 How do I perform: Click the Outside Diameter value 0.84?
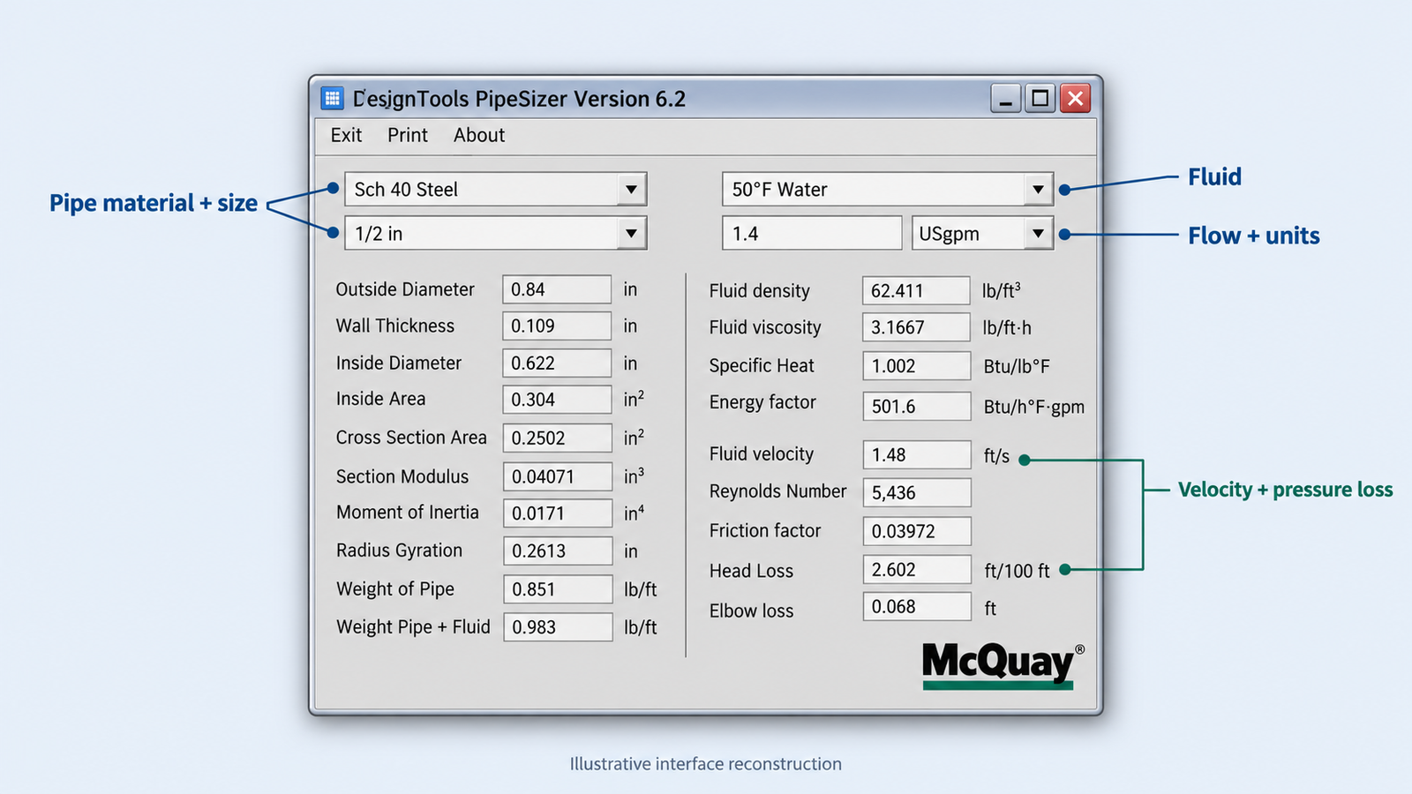coord(557,289)
